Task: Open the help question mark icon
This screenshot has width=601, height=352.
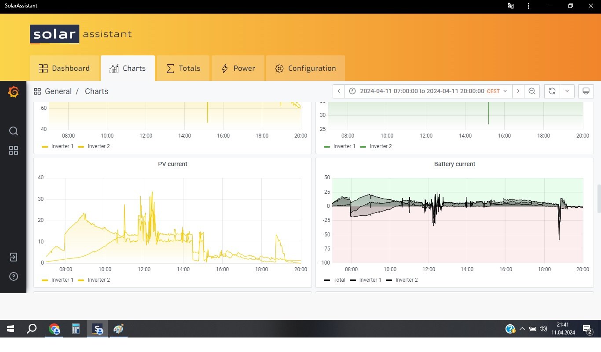Action: click(x=13, y=276)
